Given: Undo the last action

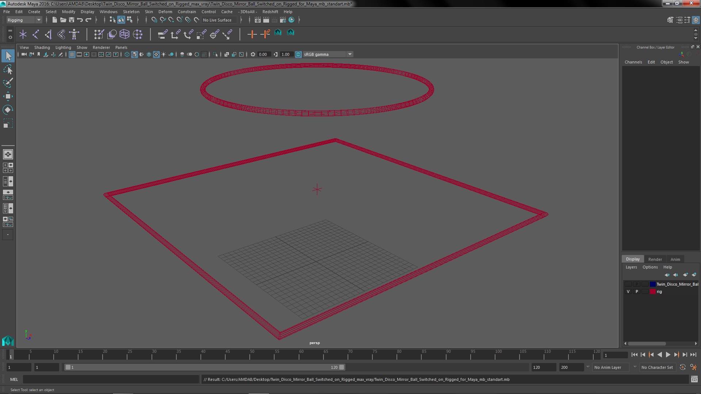Looking at the screenshot, I should (80, 20).
